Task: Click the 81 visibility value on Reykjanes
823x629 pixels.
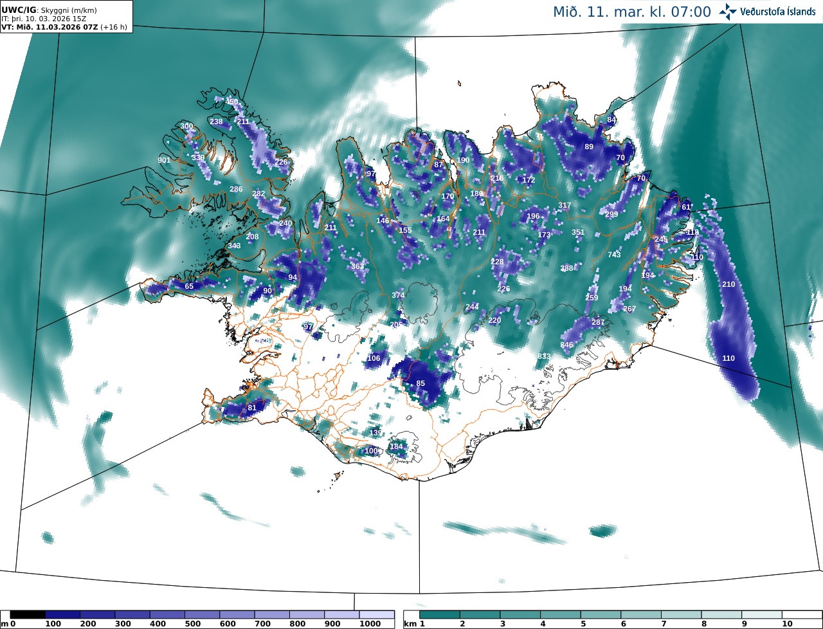Action: [x=252, y=407]
